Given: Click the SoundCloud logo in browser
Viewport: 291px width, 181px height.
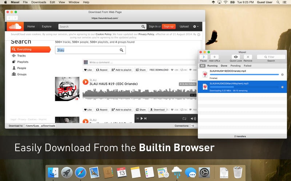Looking at the screenshot, I should point(15,26).
